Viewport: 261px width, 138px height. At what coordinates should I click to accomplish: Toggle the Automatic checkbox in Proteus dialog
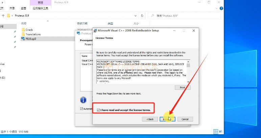coord(81,109)
